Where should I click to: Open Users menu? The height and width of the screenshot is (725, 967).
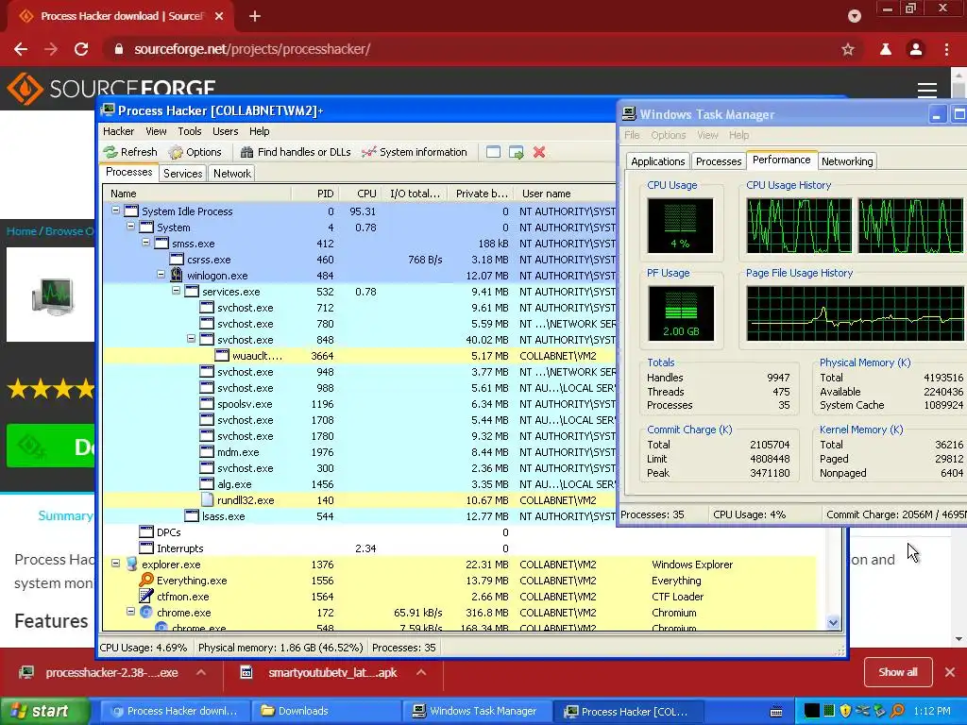pyautogui.click(x=225, y=131)
